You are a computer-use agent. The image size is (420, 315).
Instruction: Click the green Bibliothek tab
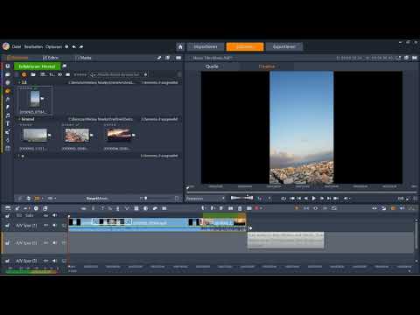point(37,66)
